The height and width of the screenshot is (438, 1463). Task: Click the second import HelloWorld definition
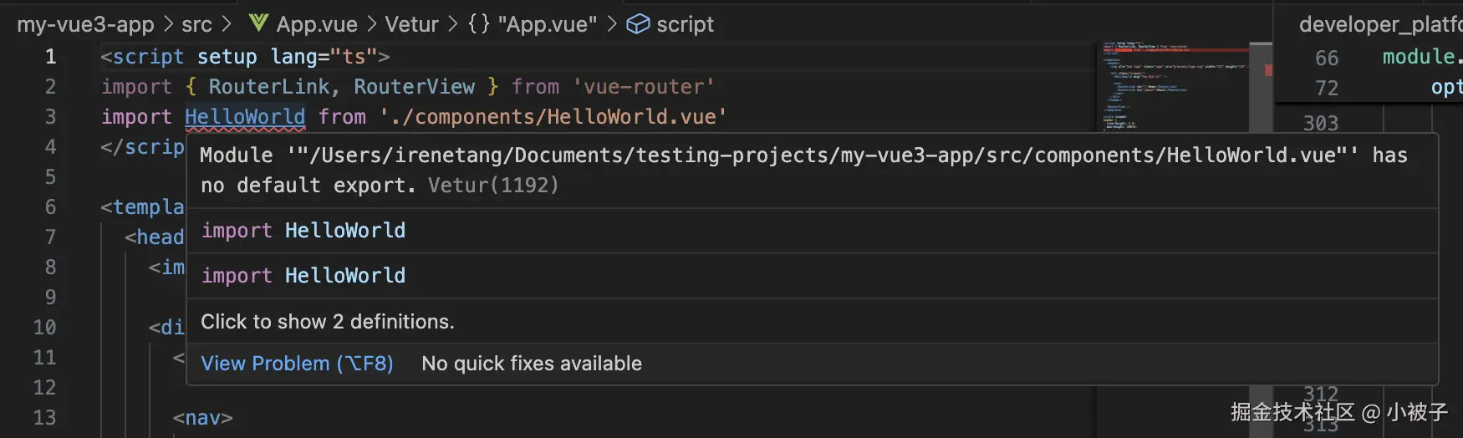click(x=303, y=276)
